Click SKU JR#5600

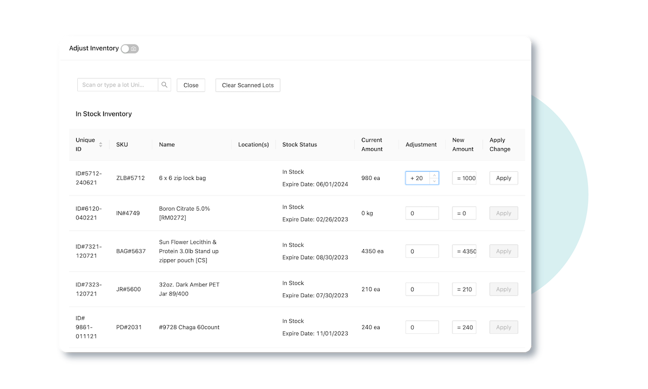(129, 290)
